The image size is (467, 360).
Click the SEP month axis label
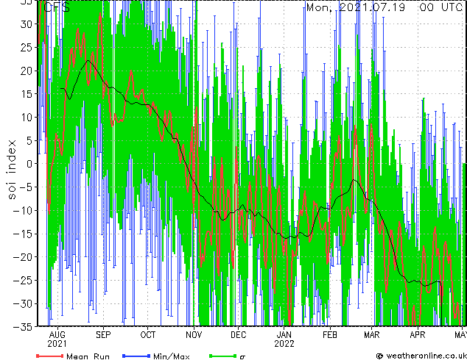pyautogui.click(x=103, y=335)
